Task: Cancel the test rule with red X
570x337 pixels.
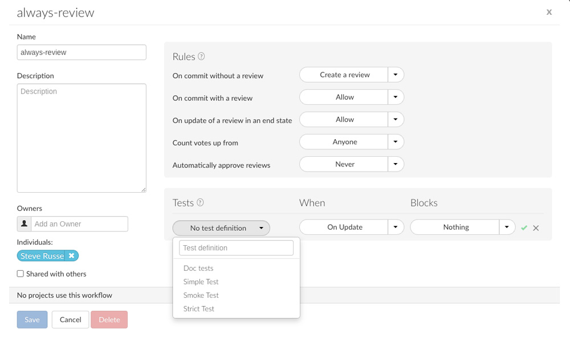Action: pyautogui.click(x=535, y=227)
